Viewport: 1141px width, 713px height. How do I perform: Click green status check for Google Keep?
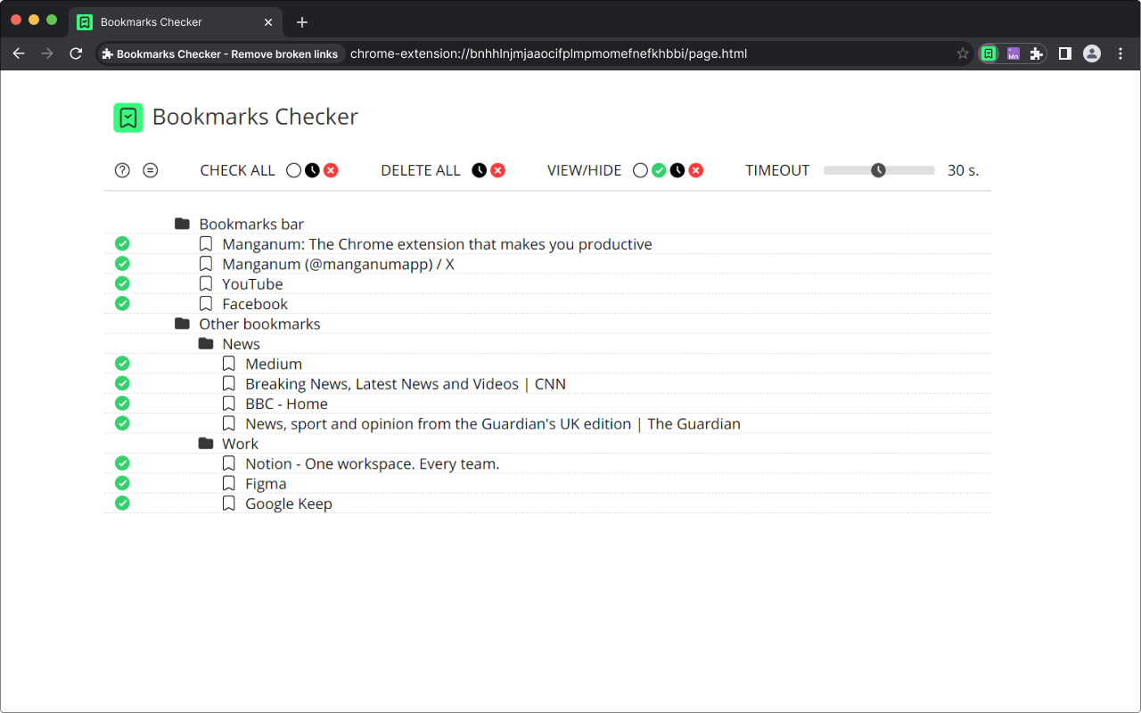[122, 504]
